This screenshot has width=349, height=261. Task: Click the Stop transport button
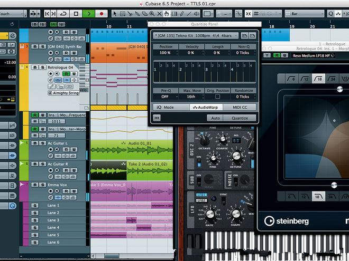pos(76,14)
